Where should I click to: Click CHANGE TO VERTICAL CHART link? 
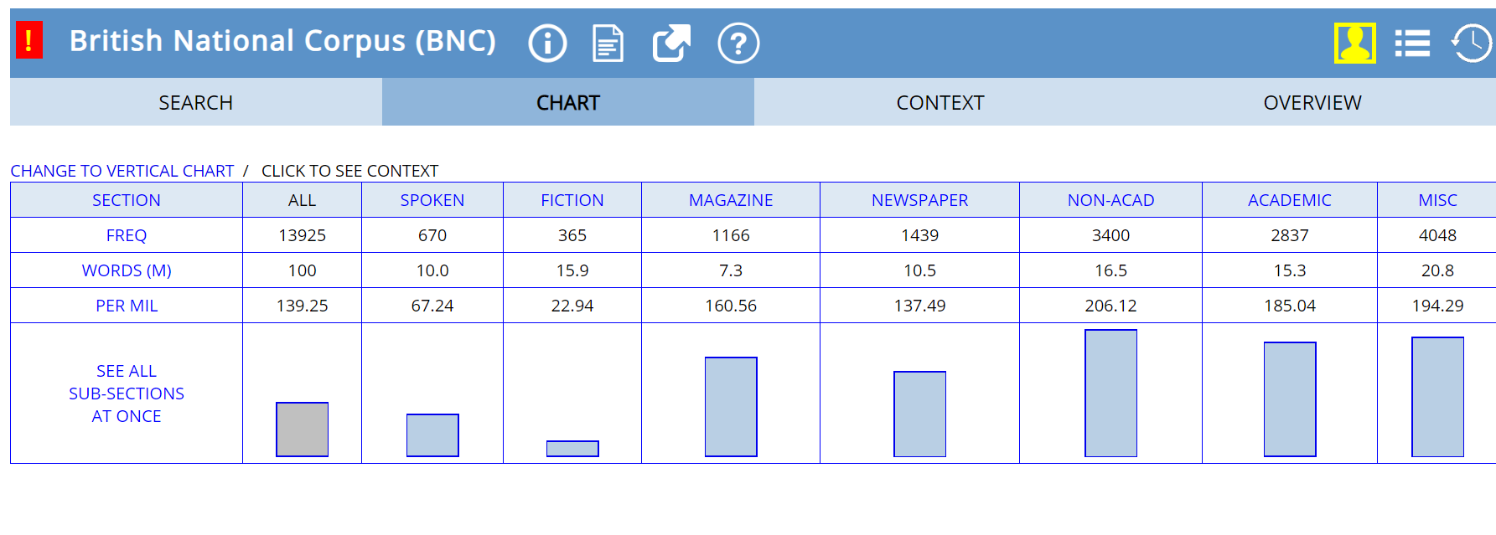[122, 171]
